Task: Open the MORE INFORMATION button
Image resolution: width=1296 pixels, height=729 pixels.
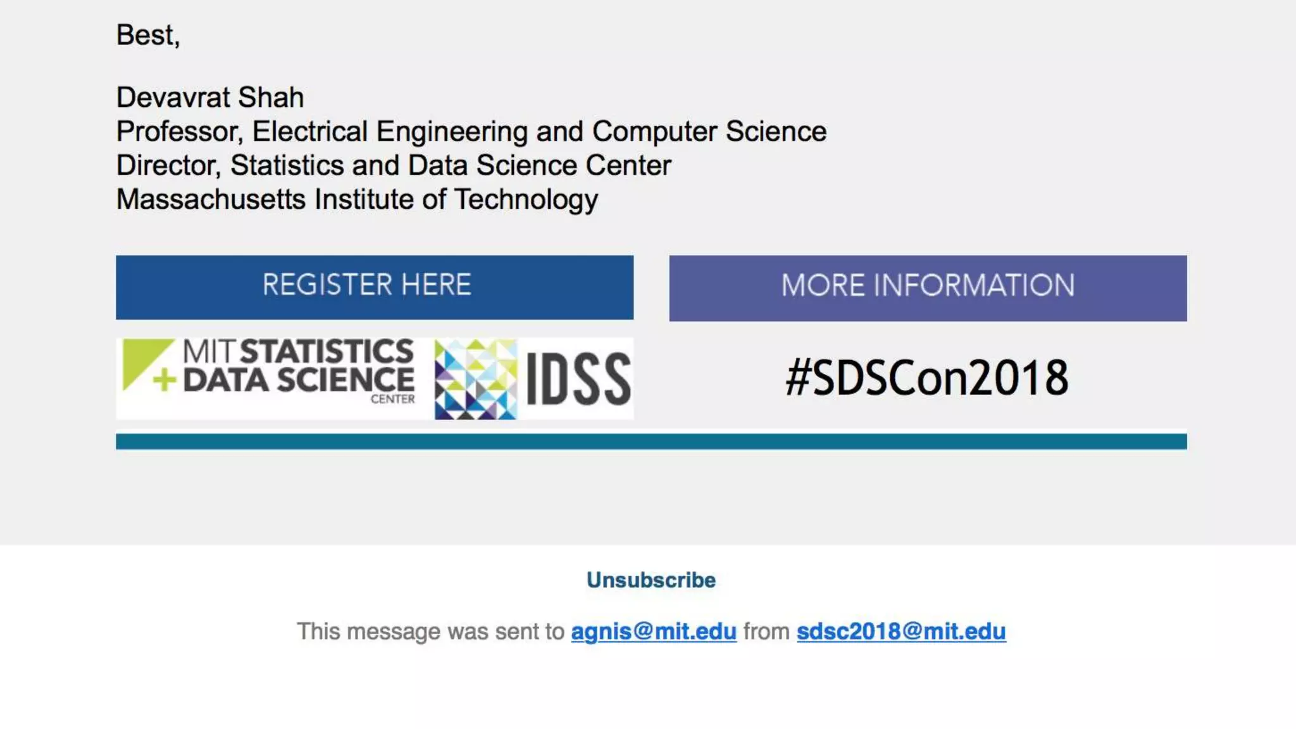Action: [x=928, y=288]
